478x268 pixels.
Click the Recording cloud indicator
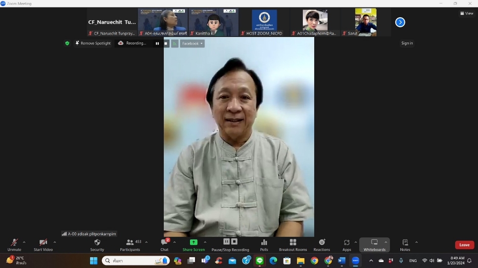click(x=132, y=43)
